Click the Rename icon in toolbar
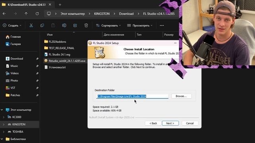 click(x=64, y=25)
